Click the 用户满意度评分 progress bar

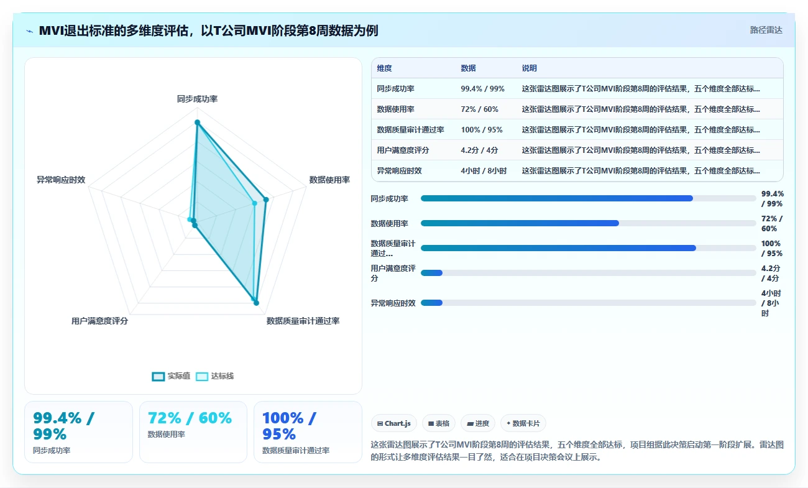coord(589,273)
